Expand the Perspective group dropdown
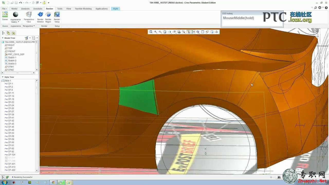This screenshot has height=185, width=329. tap(34, 26)
